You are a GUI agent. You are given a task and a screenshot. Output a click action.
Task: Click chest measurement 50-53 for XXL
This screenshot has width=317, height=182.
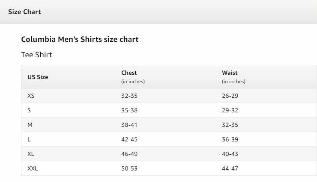tap(129, 168)
